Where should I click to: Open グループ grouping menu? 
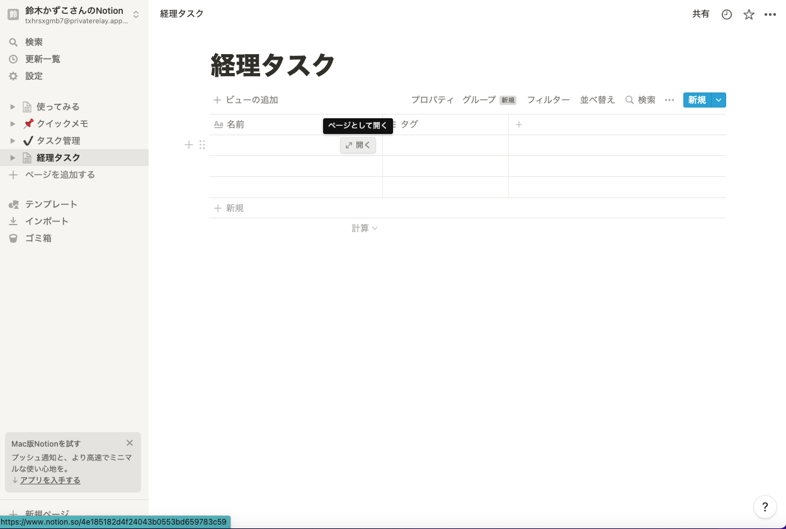tap(489, 100)
